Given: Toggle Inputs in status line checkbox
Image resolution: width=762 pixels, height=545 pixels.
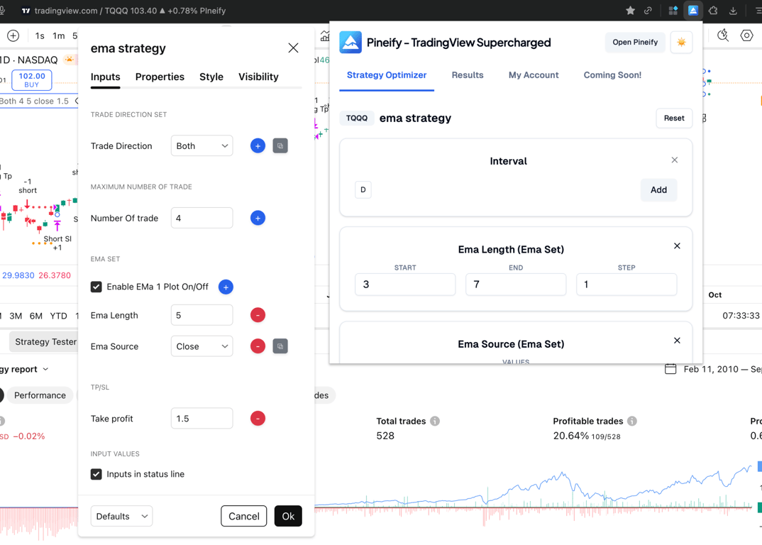Looking at the screenshot, I should pos(96,474).
